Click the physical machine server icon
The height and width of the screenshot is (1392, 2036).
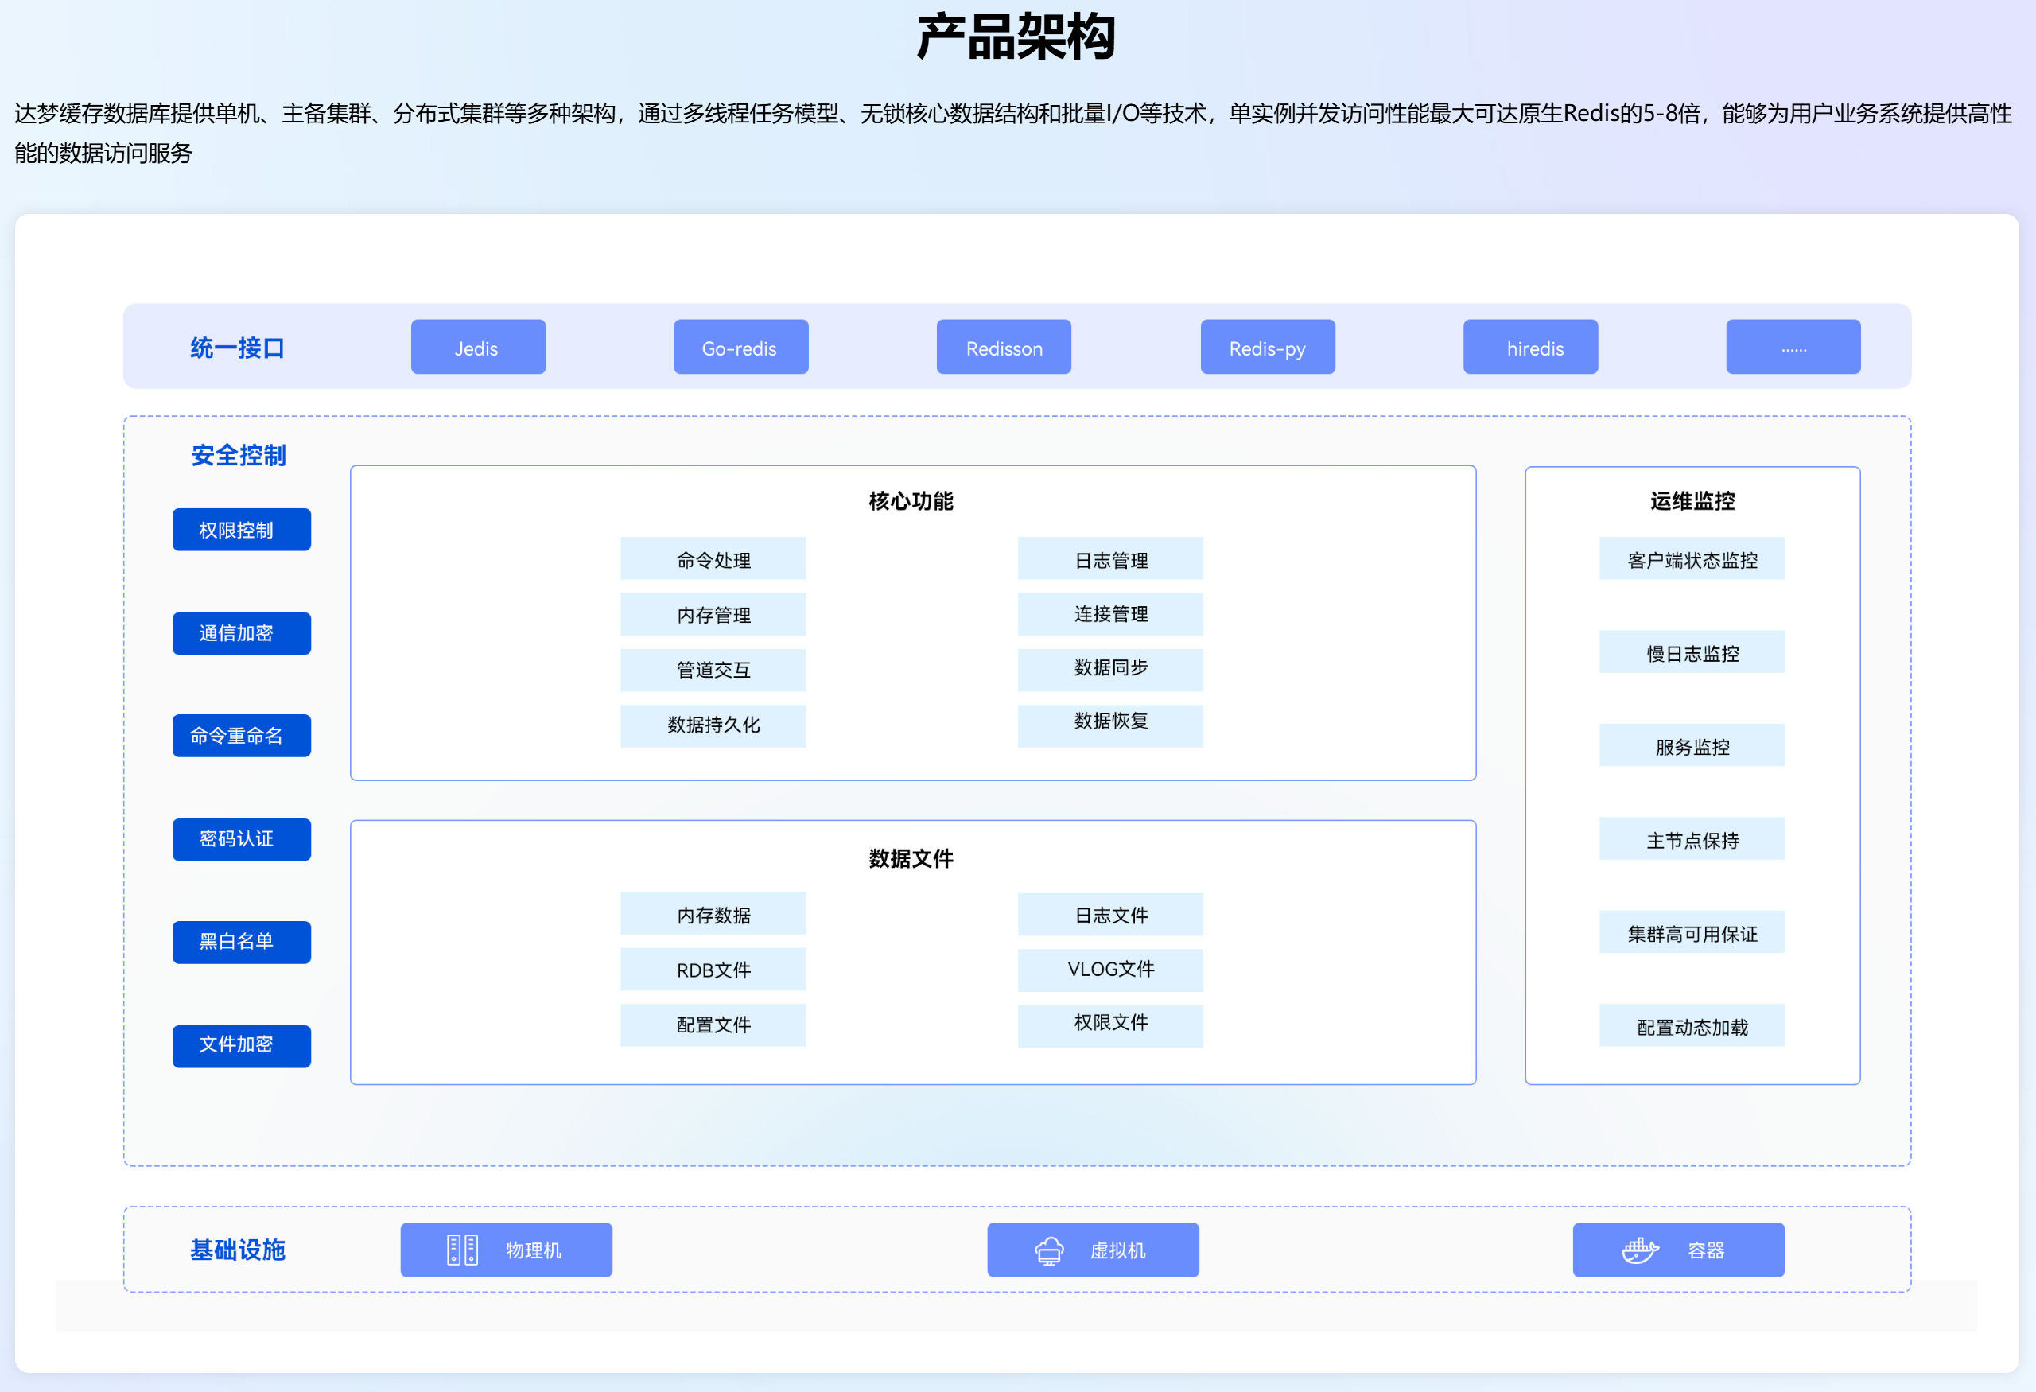pos(463,1250)
